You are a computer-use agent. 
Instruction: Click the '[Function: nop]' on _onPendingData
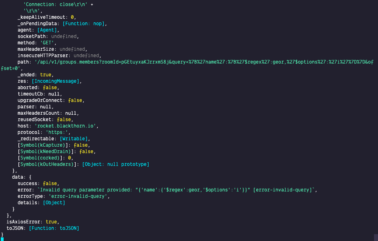point(84,24)
